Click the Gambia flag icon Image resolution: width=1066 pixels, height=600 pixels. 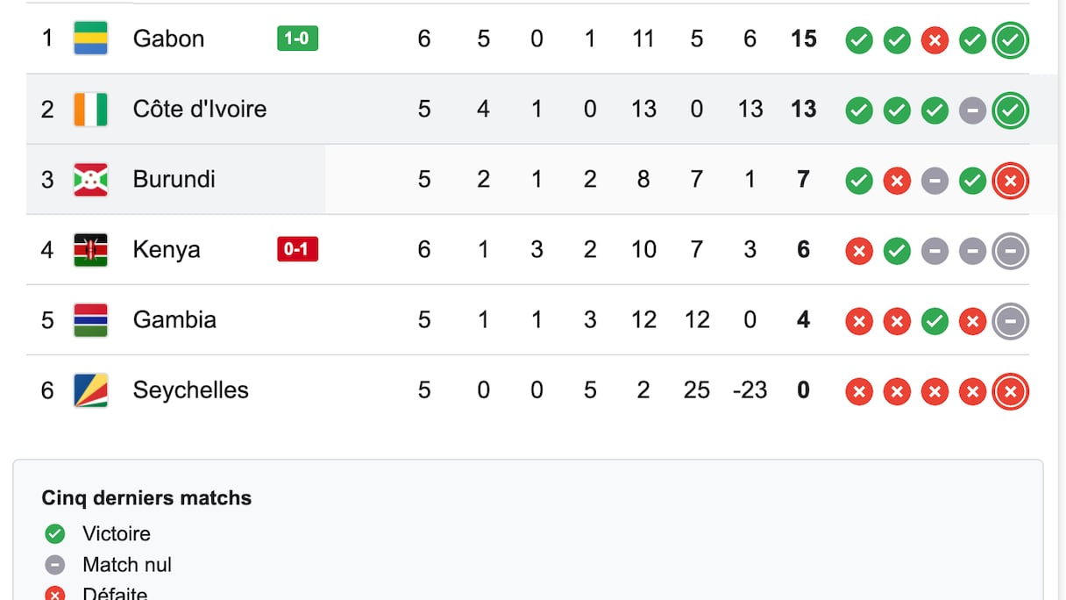(90, 320)
